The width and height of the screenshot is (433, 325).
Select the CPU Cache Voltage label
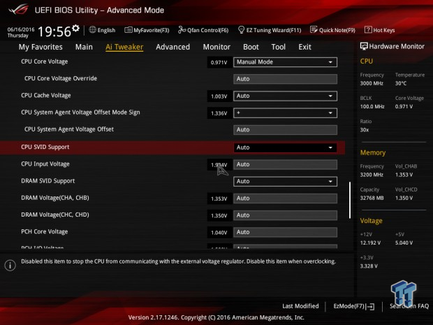[x=46, y=95]
